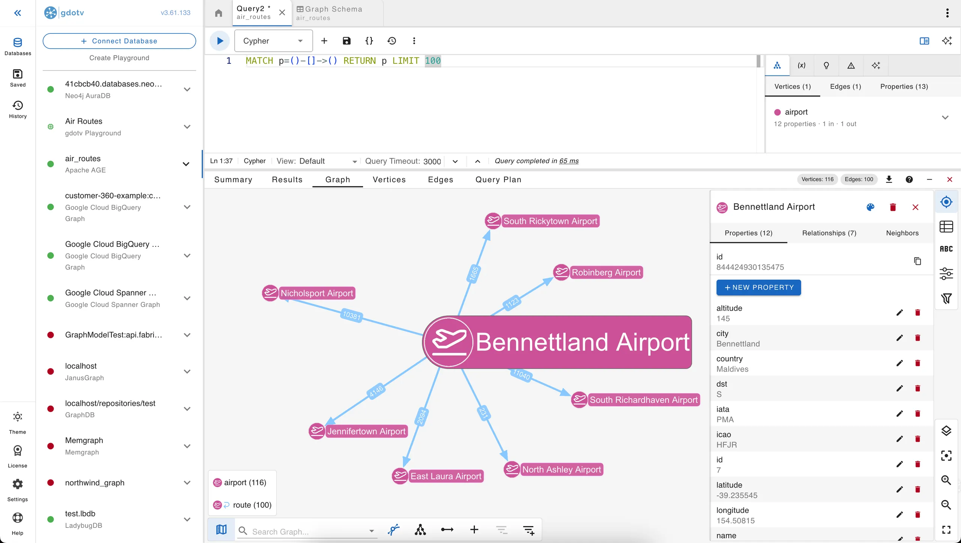The image size is (961, 543).
Task: Open the Help section
Action: coord(18,524)
